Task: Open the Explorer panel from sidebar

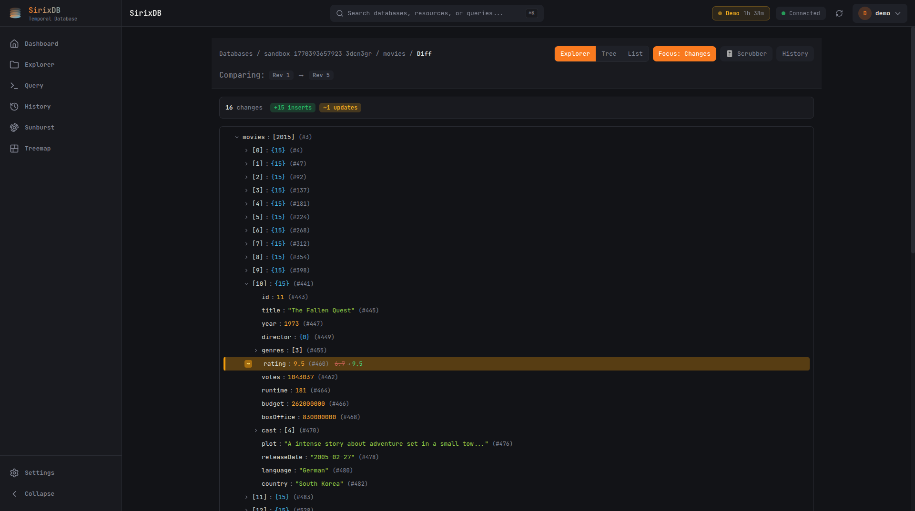Action: point(39,64)
